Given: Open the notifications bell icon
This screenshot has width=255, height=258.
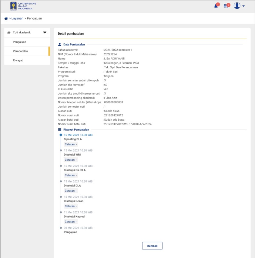Looking at the screenshot, I should [x=216, y=6].
